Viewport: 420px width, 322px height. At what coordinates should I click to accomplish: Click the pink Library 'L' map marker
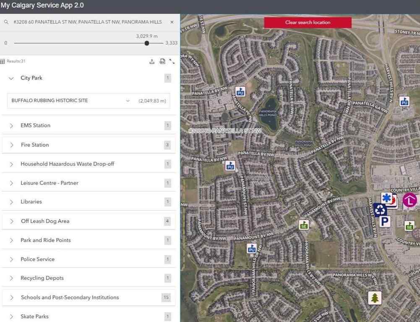(x=409, y=201)
